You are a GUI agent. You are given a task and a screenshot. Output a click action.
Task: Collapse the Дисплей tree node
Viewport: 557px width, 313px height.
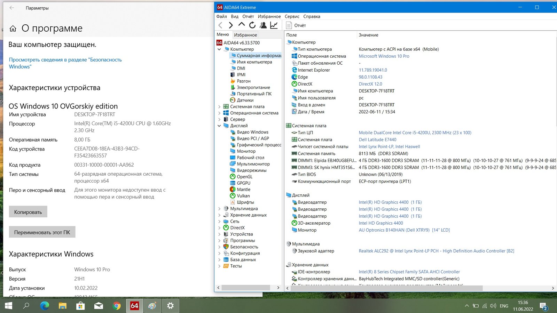[219, 126]
